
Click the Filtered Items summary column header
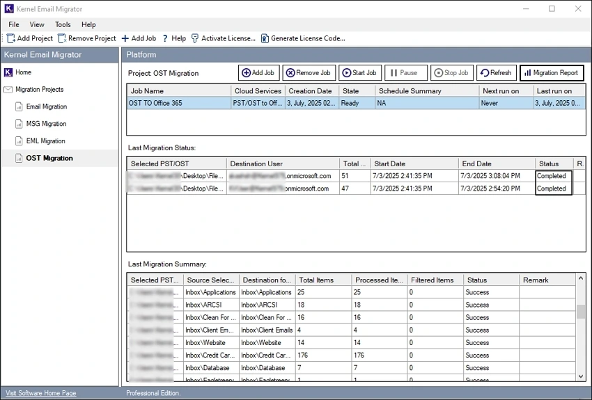click(x=435, y=280)
